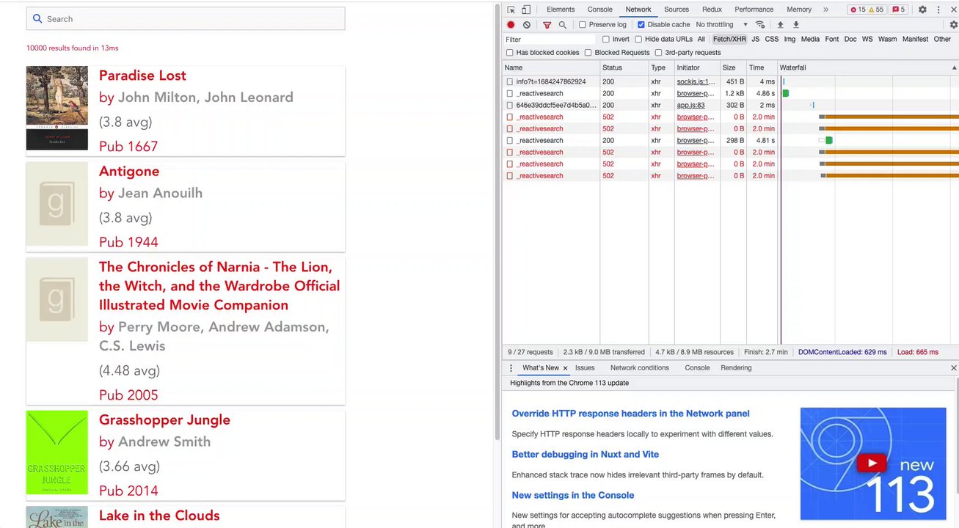This screenshot has width=959, height=528.
Task: Check Has blocked cookies option
Action: [x=510, y=53]
